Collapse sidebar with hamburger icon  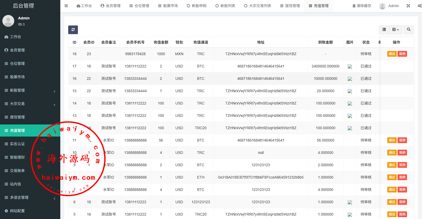(66, 6)
